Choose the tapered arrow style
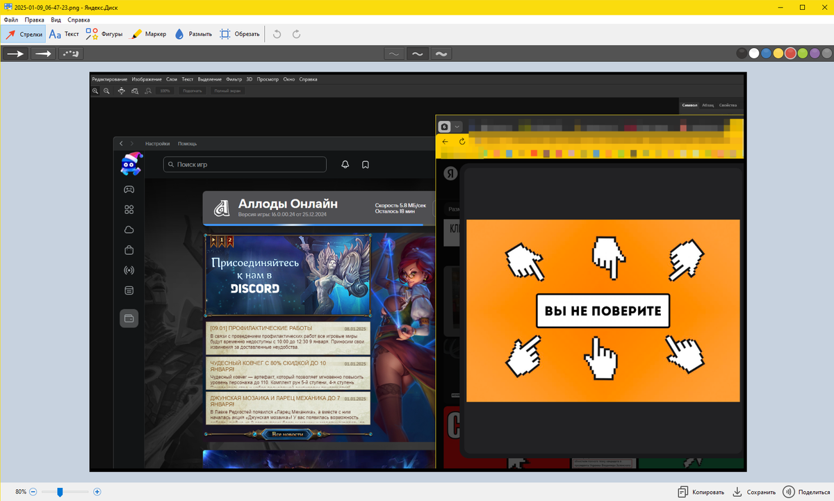 tap(43, 54)
